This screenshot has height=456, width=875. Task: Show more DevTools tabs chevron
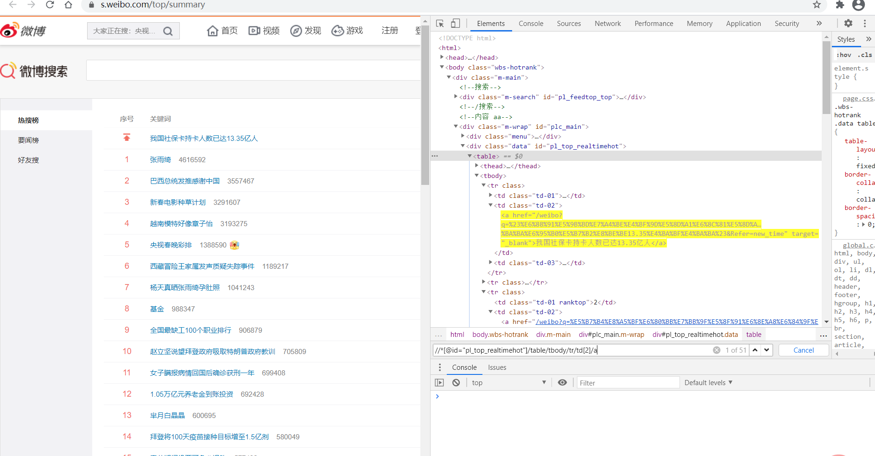click(x=819, y=23)
